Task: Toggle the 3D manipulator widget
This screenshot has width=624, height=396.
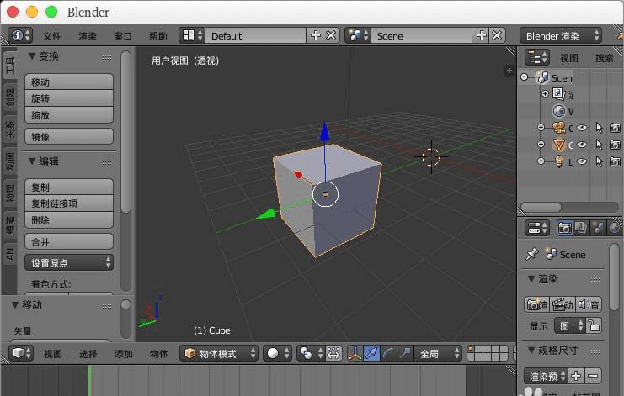Action: [x=355, y=353]
